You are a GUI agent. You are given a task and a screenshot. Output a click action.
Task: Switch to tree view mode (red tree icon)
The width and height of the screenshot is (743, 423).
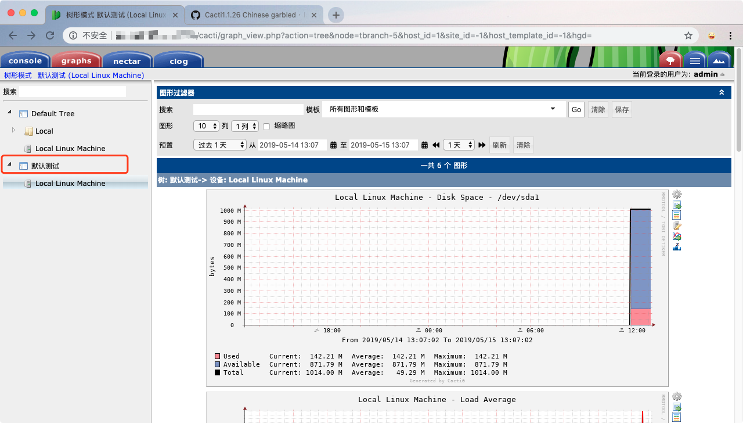(x=670, y=60)
